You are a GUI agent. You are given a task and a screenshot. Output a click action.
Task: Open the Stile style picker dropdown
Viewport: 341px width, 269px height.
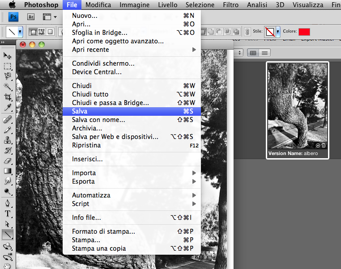[x=278, y=32]
